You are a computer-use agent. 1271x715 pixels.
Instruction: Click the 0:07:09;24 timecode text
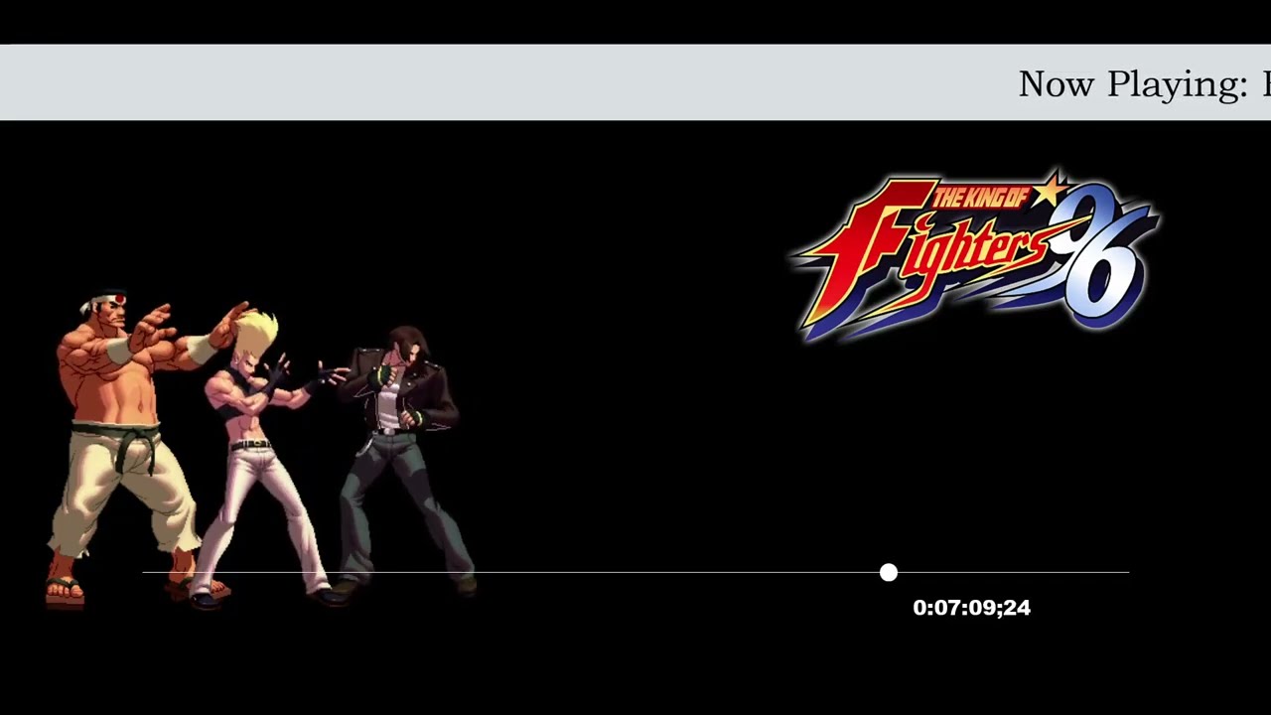tap(972, 608)
